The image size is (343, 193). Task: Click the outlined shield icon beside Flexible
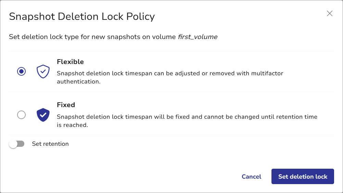click(x=43, y=72)
